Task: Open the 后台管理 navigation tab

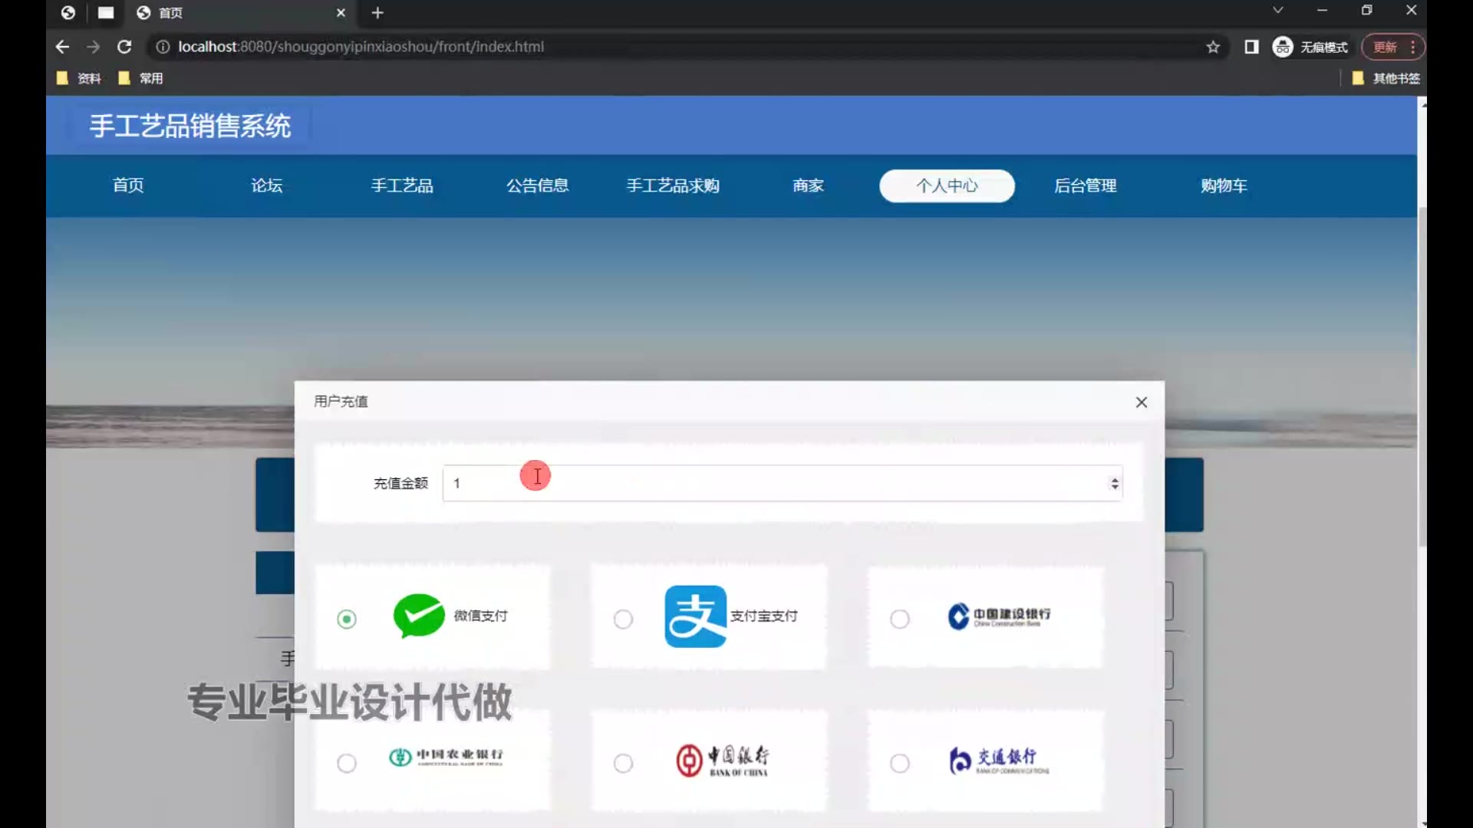Action: coord(1085,186)
